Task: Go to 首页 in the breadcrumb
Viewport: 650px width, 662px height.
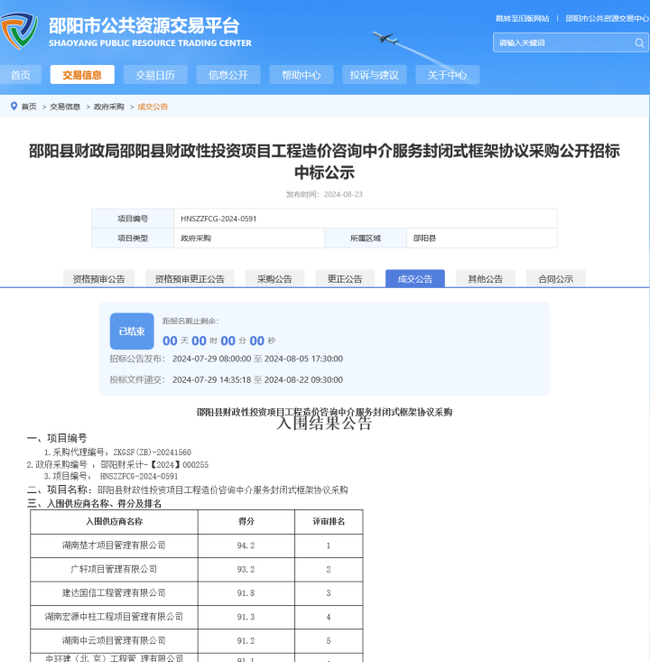Action: (x=29, y=107)
